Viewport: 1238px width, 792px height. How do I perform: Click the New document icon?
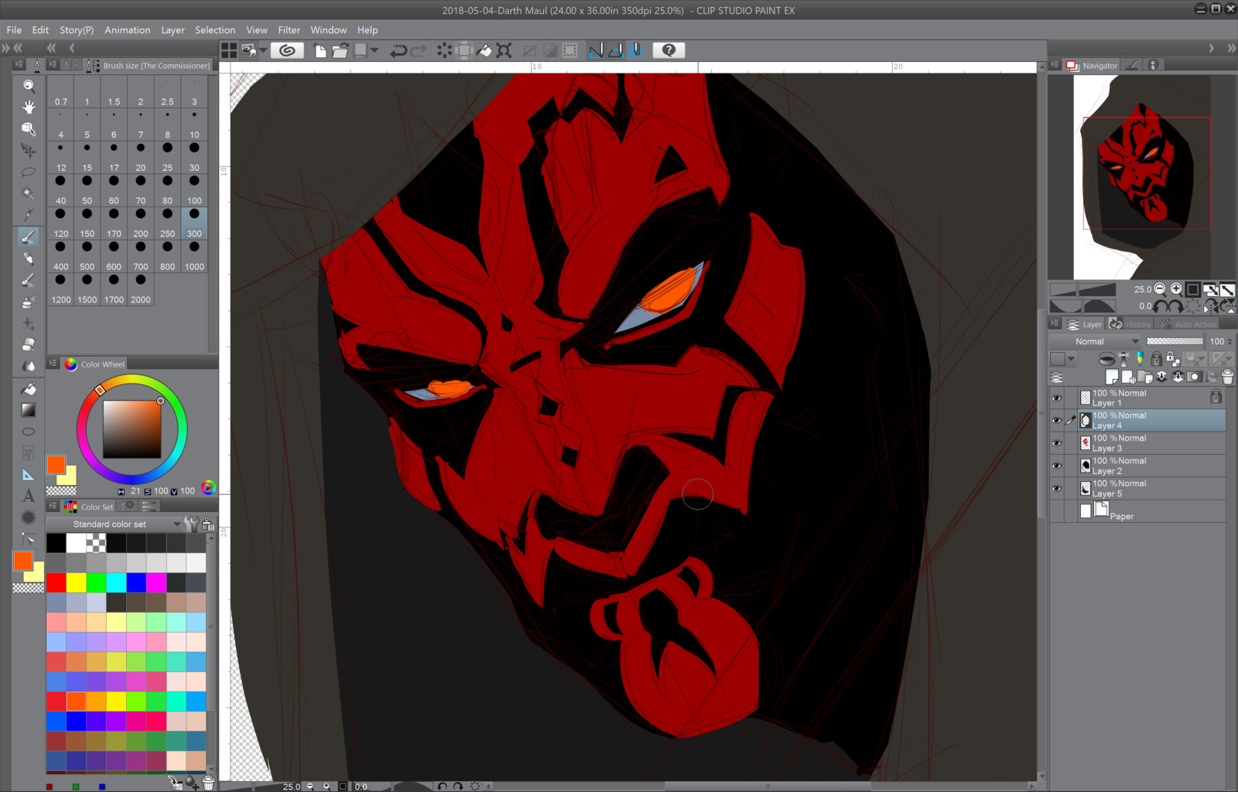coord(320,50)
